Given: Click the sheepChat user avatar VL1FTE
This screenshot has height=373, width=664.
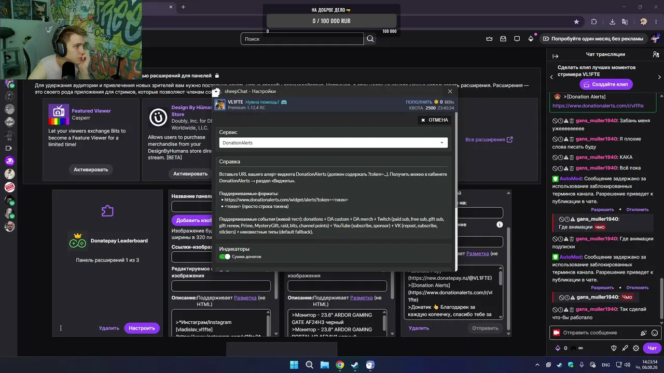Looking at the screenshot, I should (220, 105).
